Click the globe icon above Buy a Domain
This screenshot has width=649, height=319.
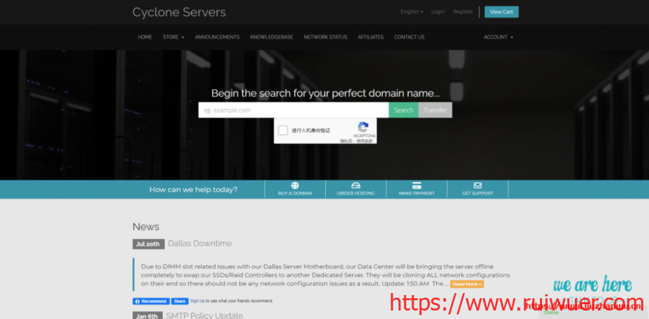coord(295,185)
